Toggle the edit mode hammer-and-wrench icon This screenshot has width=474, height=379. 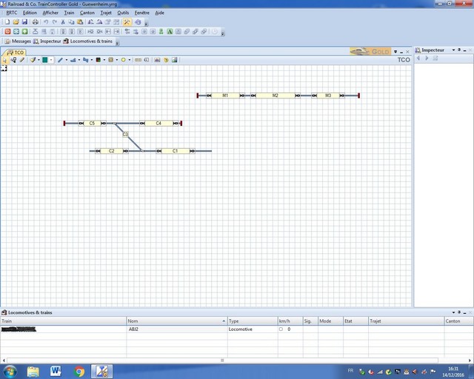click(127, 22)
